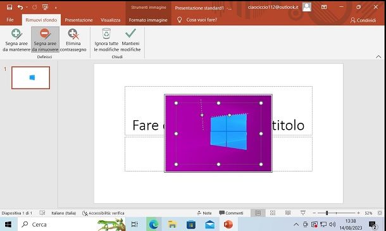Click the zoom in plus button

[x=358, y=213]
